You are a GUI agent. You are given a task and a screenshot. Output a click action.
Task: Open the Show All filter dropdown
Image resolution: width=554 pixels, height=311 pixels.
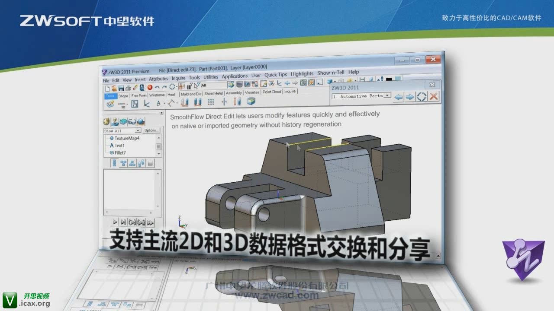[x=138, y=130]
